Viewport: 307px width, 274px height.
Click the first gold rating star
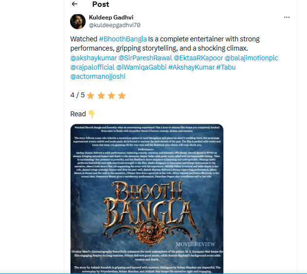[x=90, y=95]
